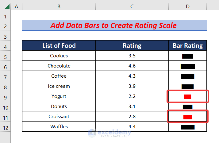Image resolution: width=219 pixels, height=143 pixels.
Task: Click the red Croissant data bar
Action: coord(188,117)
